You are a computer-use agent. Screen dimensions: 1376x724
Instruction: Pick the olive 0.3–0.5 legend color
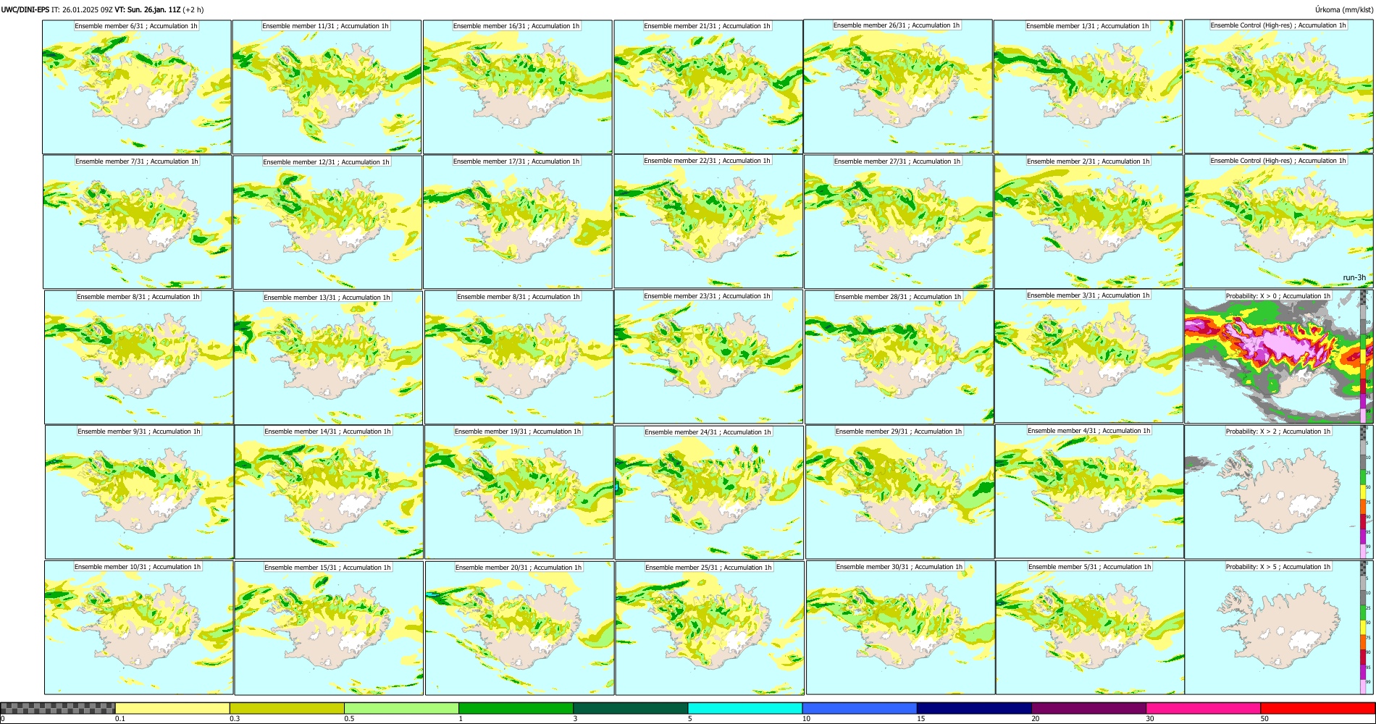click(287, 708)
